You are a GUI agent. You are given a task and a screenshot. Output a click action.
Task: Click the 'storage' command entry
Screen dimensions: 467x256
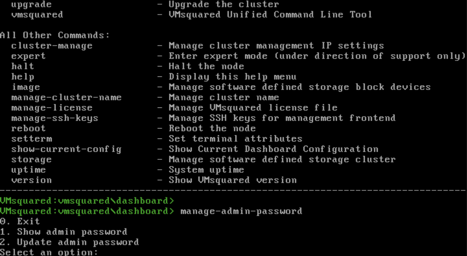pos(31,160)
